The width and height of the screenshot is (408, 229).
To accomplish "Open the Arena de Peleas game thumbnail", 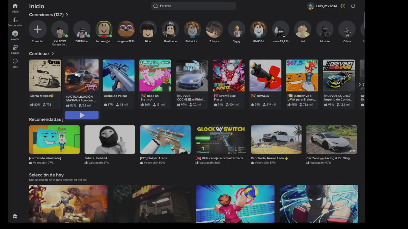I will pos(119,75).
